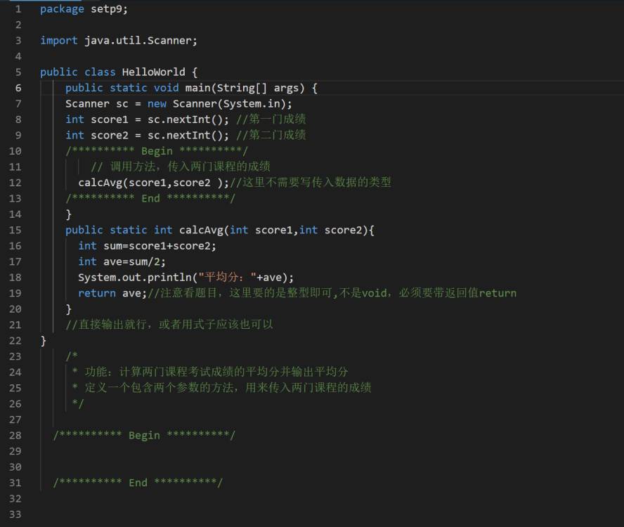Image resolution: width=624 pixels, height=527 pixels.
Task: Click the first End comment marker on line 13
Action: point(150,198)
